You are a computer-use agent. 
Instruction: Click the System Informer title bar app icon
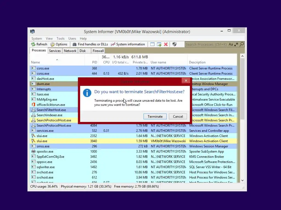tap(32, 32)
